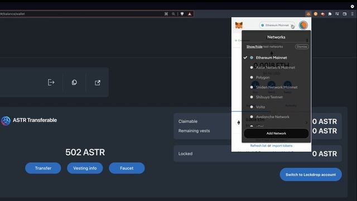Open the browser wallet panel icon
This screenshot has width=357, height=201.
coord(345,14)
